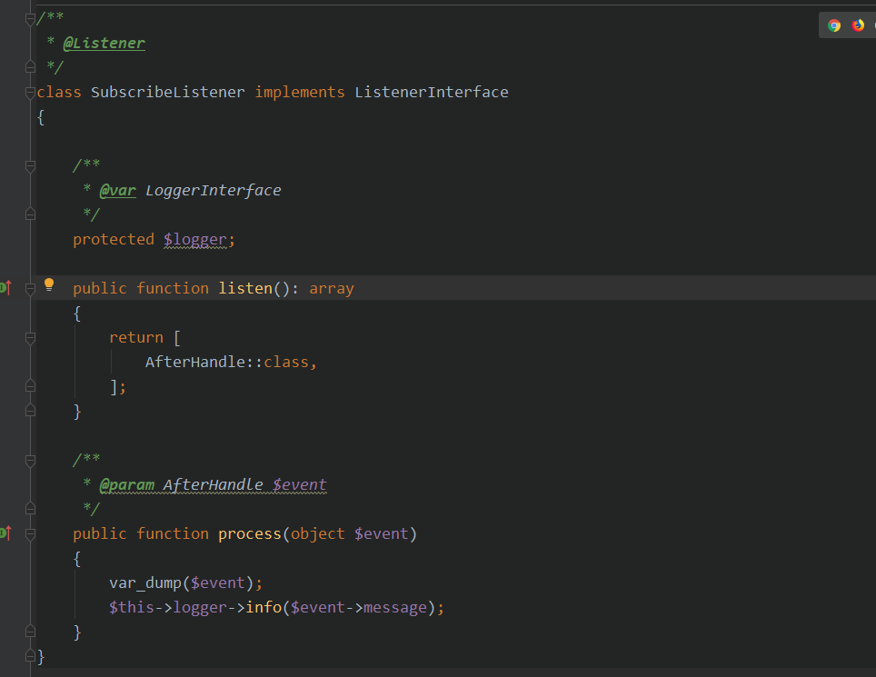Click the 'object' parameter type hint

[317, 534]
